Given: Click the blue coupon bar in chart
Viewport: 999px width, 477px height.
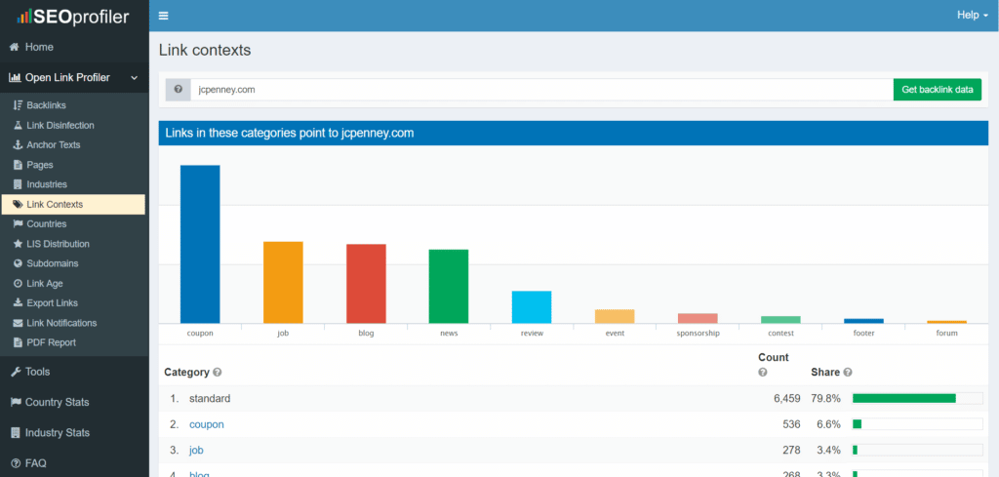Looking at the screenshot, I should click(200, 244).
